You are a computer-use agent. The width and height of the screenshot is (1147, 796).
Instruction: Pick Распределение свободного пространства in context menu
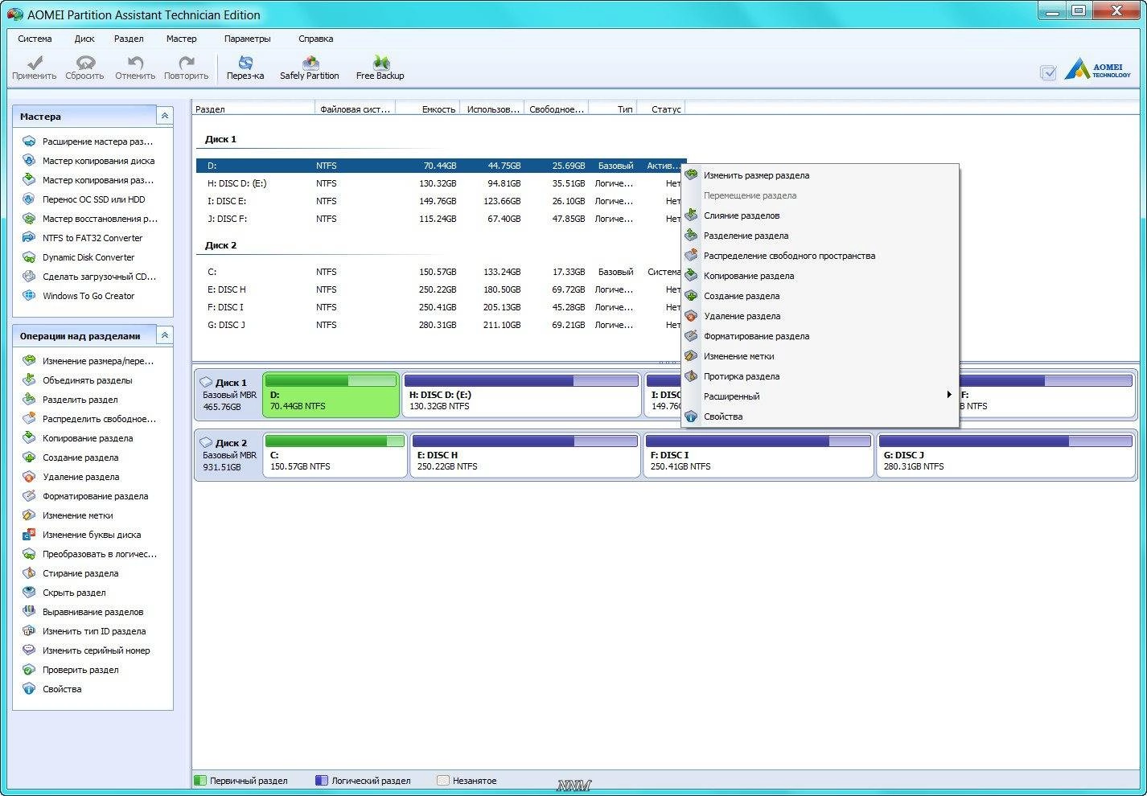click(x=820, y=256)
